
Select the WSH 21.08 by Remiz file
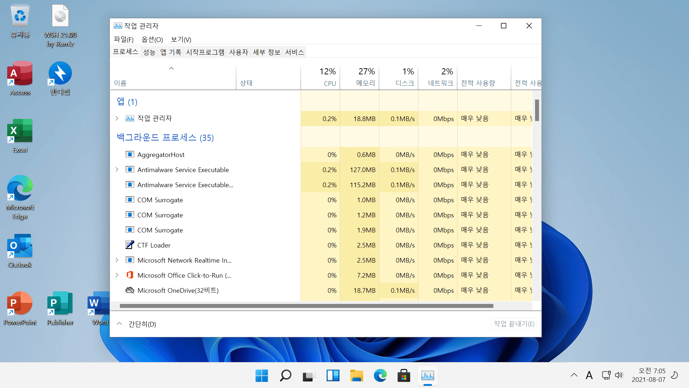[60, 26]
